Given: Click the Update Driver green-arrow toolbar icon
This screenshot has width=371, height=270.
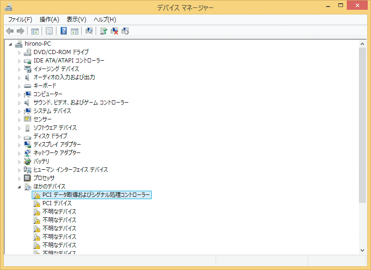Looking at the screenshot, I should 104,31.
